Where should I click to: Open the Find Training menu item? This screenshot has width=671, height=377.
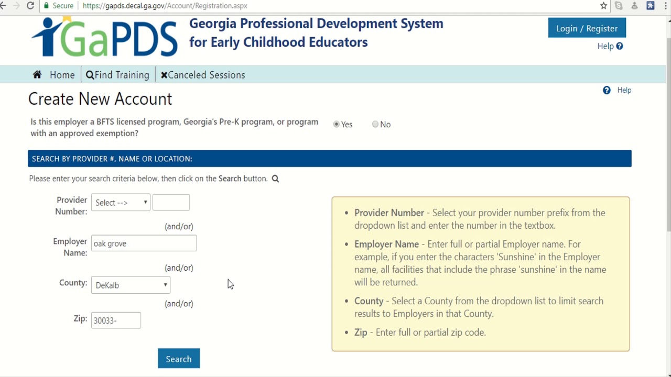coord(117,75)
